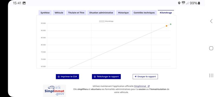Click Télécharger le rapport button

tap(106, 77)
